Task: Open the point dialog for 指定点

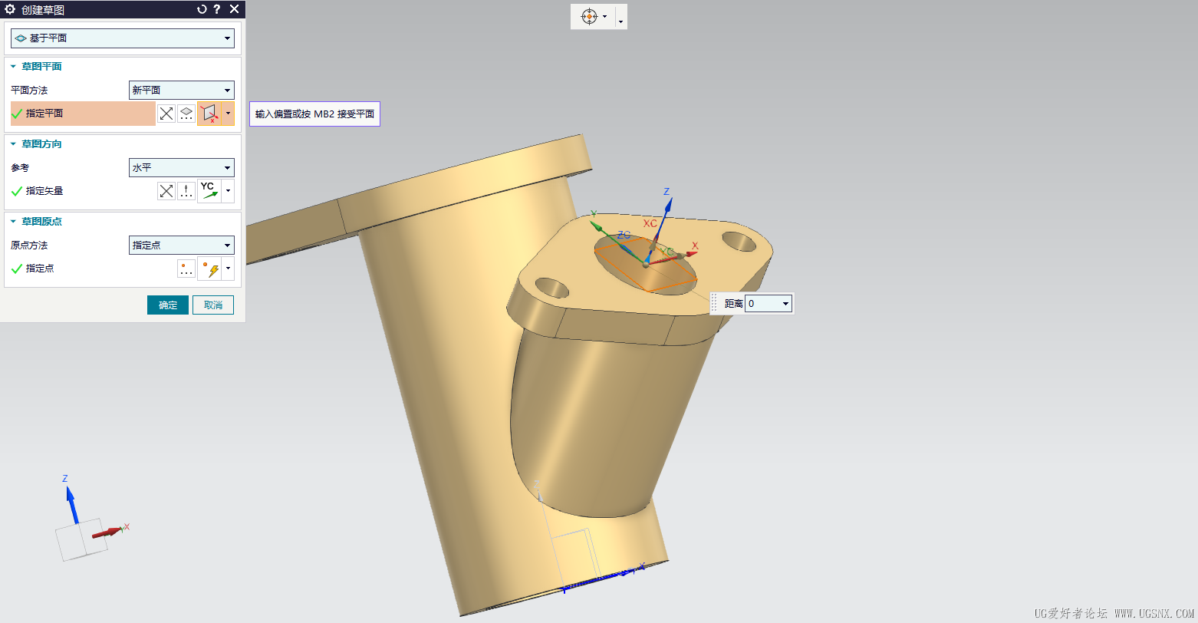Action: [x=186, y=269]
